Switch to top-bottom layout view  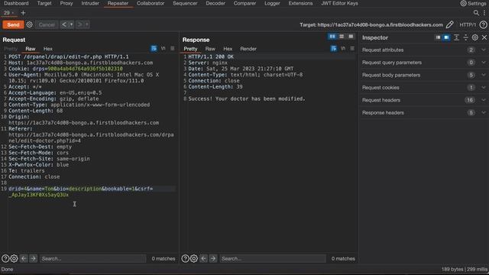342,37
